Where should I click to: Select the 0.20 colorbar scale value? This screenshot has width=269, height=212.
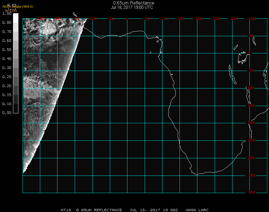click(7, 86)
